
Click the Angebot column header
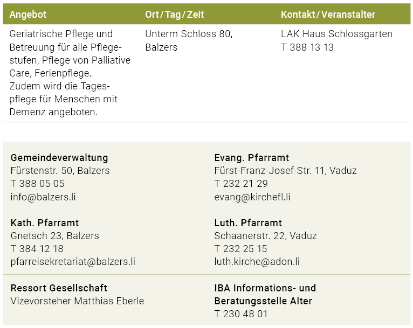coord(27,15)
